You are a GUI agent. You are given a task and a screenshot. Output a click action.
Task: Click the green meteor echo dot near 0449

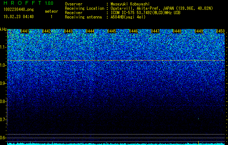[199, 119]
